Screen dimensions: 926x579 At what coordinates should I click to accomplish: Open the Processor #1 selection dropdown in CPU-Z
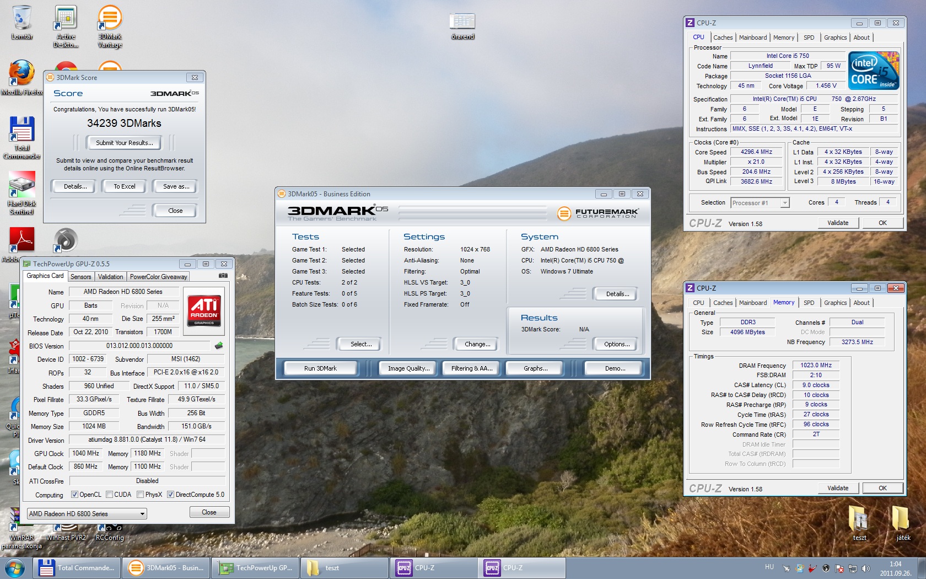(x=760, y=203)
